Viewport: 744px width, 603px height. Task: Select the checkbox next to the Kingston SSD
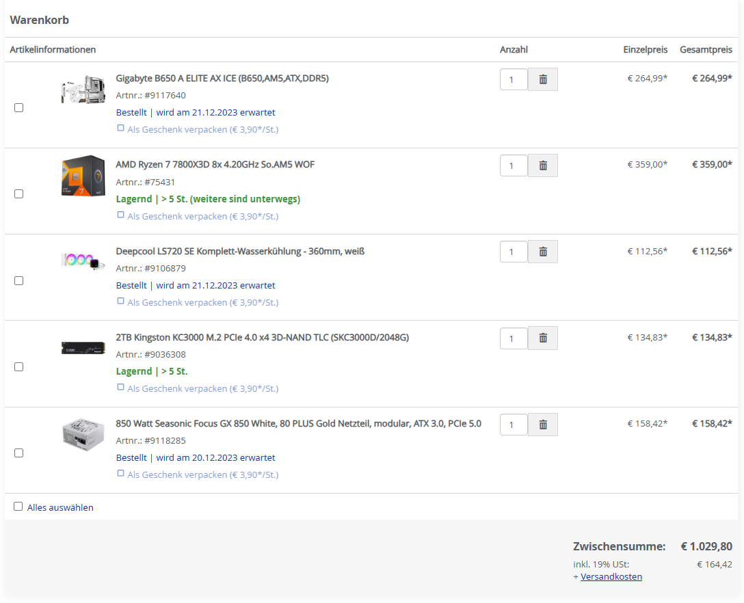[18, 366]
